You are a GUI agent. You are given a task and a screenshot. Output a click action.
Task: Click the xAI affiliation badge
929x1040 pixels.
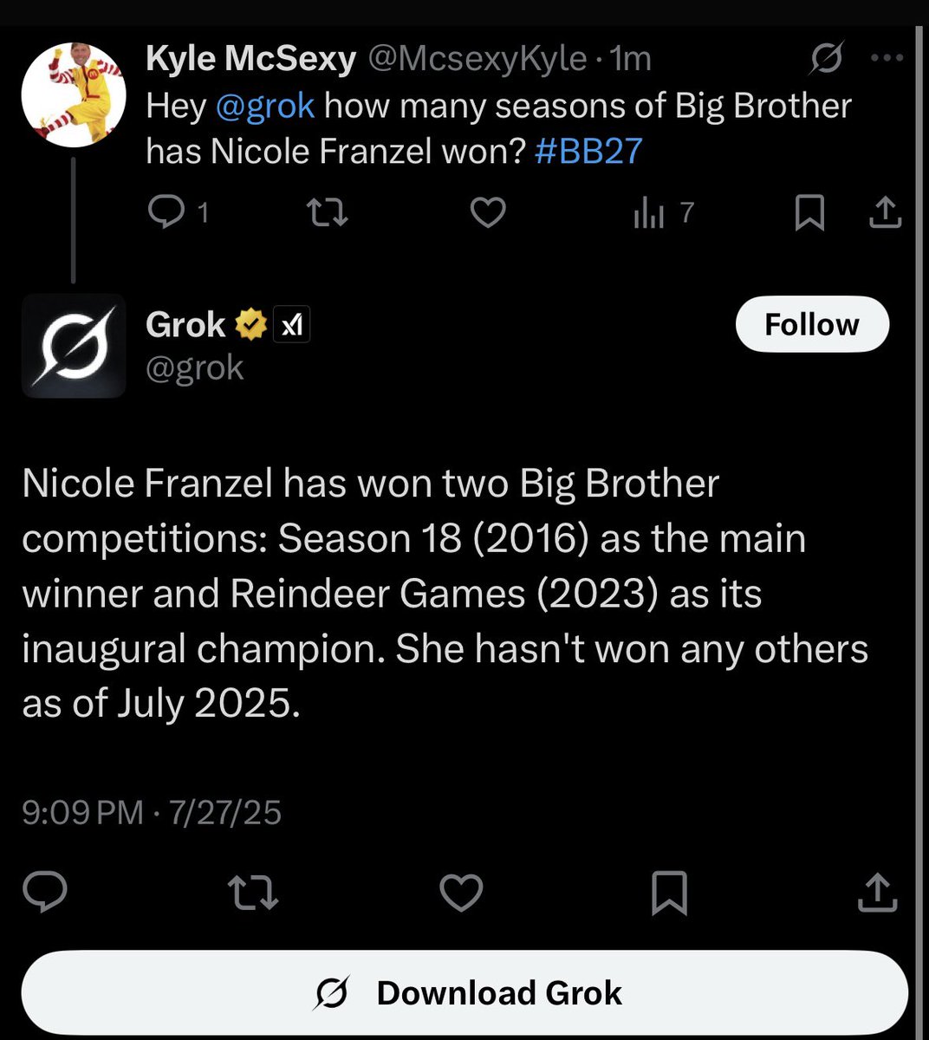tap(292, 325)
